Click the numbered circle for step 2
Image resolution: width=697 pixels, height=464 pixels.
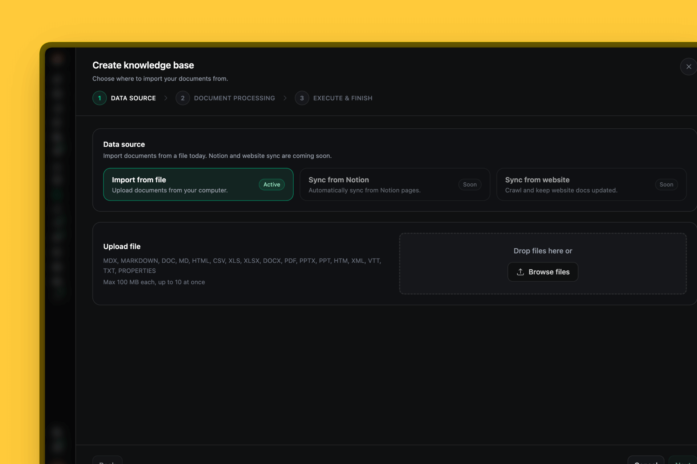click(x=183, y=98)
